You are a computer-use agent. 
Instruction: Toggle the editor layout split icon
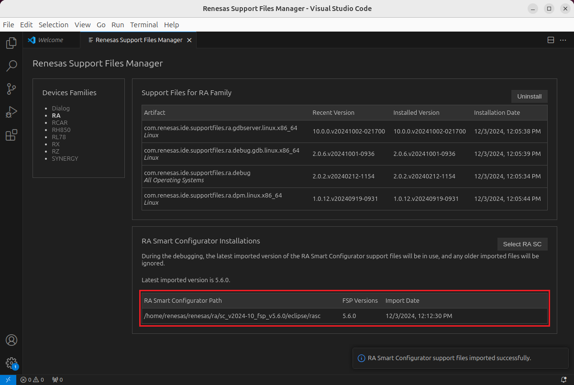click(x=551, y=40)
